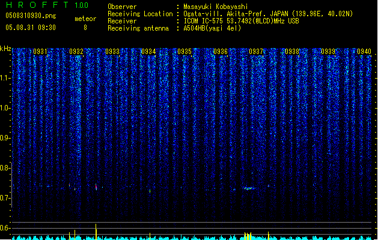The height and width of the screenshot is (240, 378).
Task: Click the Receiving Location label
Action: click(x=140, y=14)
